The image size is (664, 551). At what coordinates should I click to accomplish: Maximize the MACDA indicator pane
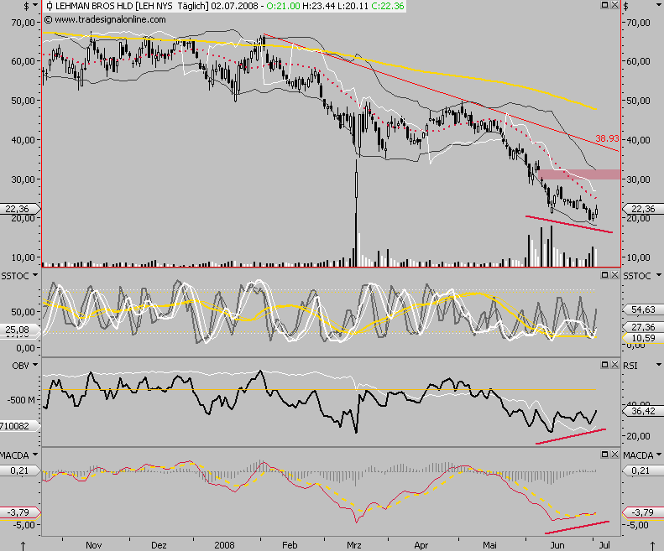[604, 455]
